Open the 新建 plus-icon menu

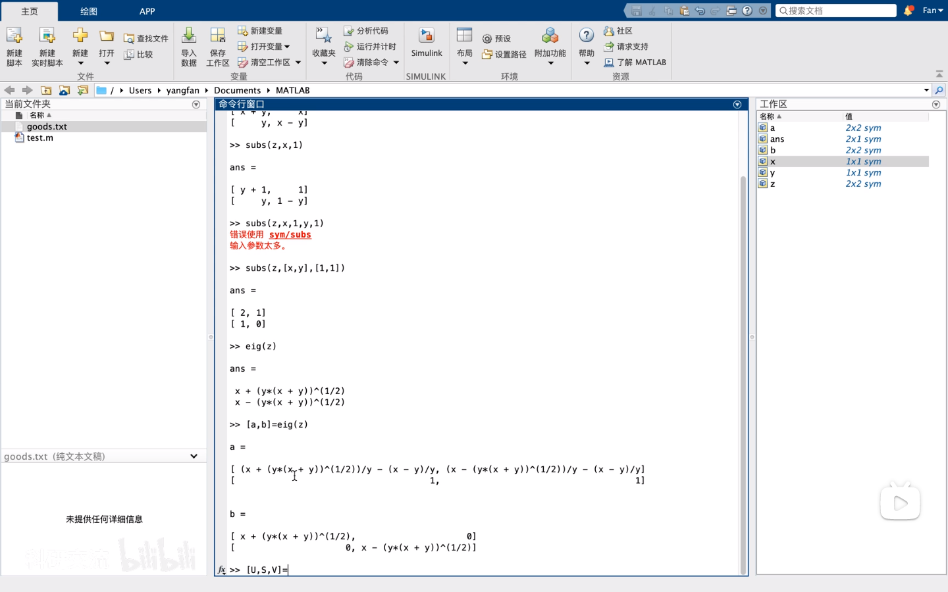(80, 47)
